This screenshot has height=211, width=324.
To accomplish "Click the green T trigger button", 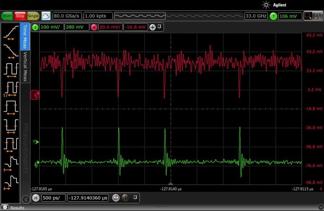I will pyautogui.click(x=273, y=16).
